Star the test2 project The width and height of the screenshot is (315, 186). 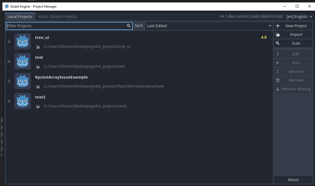(x=9, y=101)
